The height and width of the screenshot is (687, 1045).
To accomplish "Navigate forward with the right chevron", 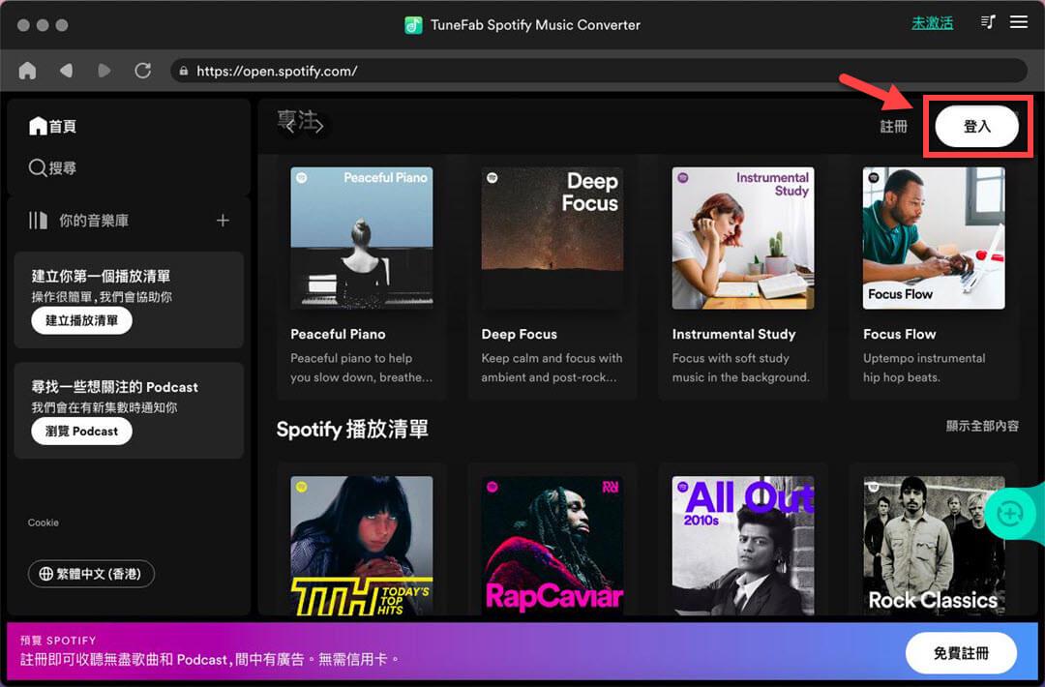I will tap(319, 126).
